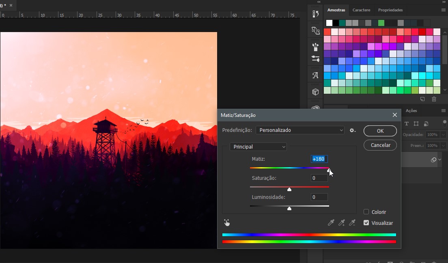Open the Brush Settings dock icon
Image resolution: width=448 pixels, height=263 pixels.
coord(315,58)
